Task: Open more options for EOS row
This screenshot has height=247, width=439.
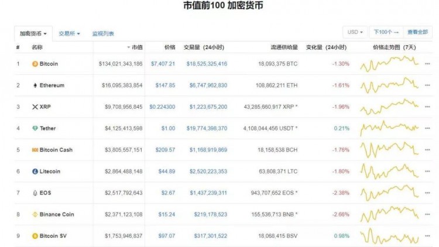Action: click(x=427, y=193)
